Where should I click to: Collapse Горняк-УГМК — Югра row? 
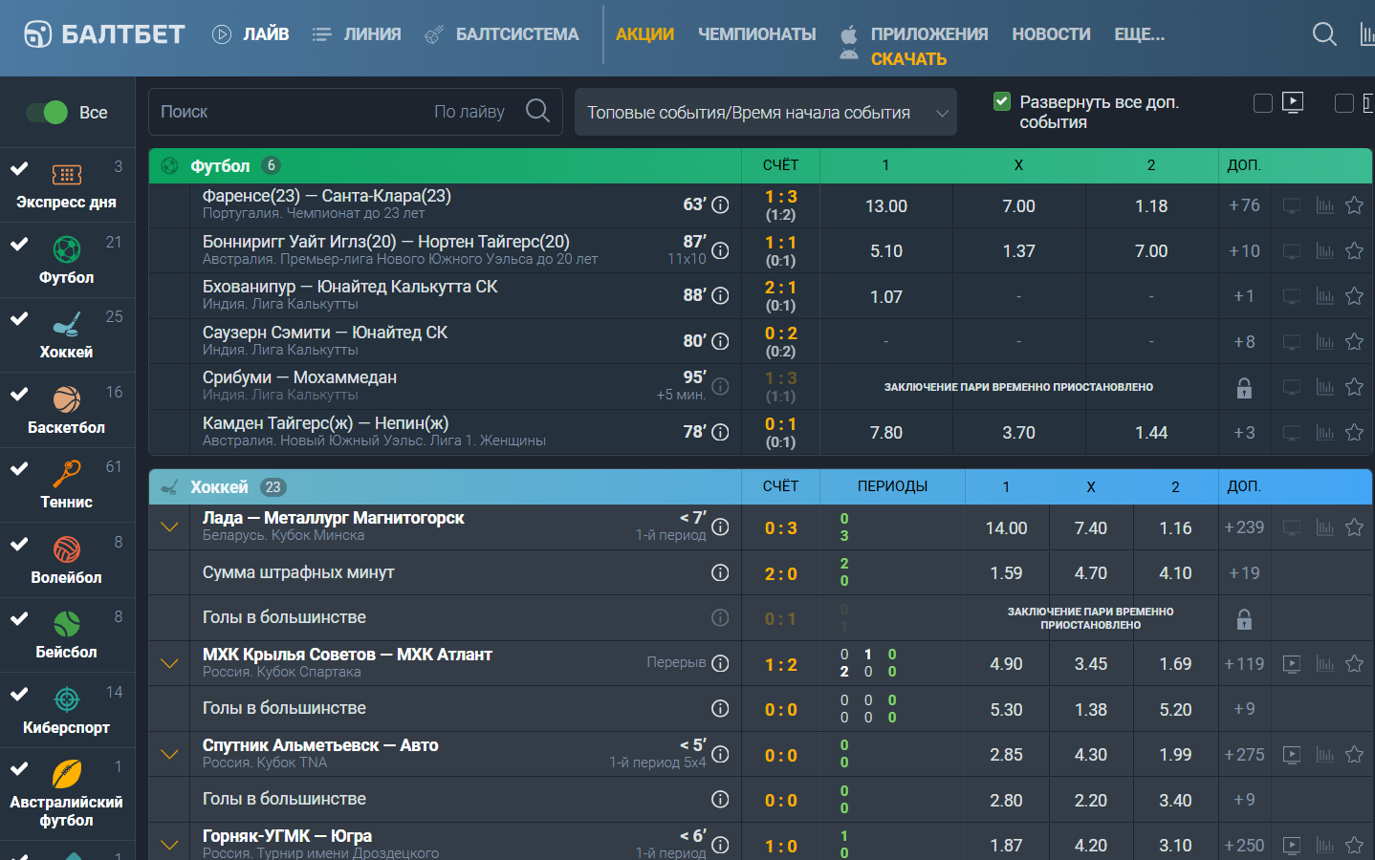[169, 846]
